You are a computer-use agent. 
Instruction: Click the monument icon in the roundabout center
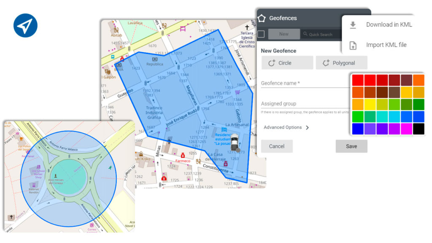click(56, 176)
